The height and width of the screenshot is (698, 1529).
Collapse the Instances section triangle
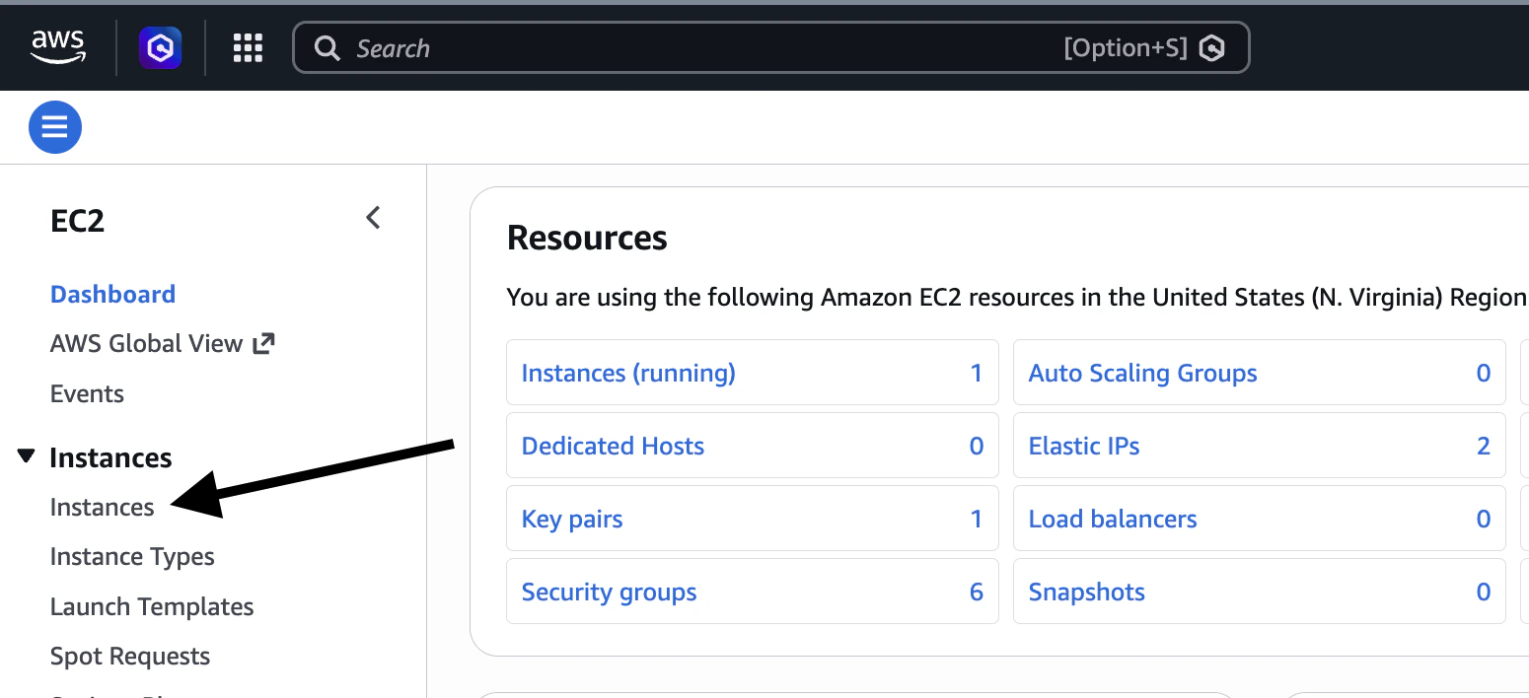pyautogui.click(x=28, y=456)
